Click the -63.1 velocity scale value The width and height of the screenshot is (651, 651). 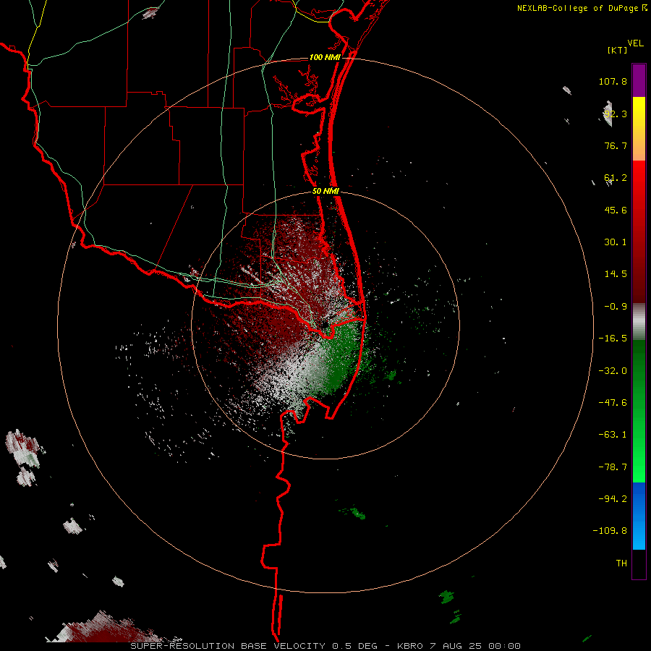pyautogui.click(x=613, y=435)
